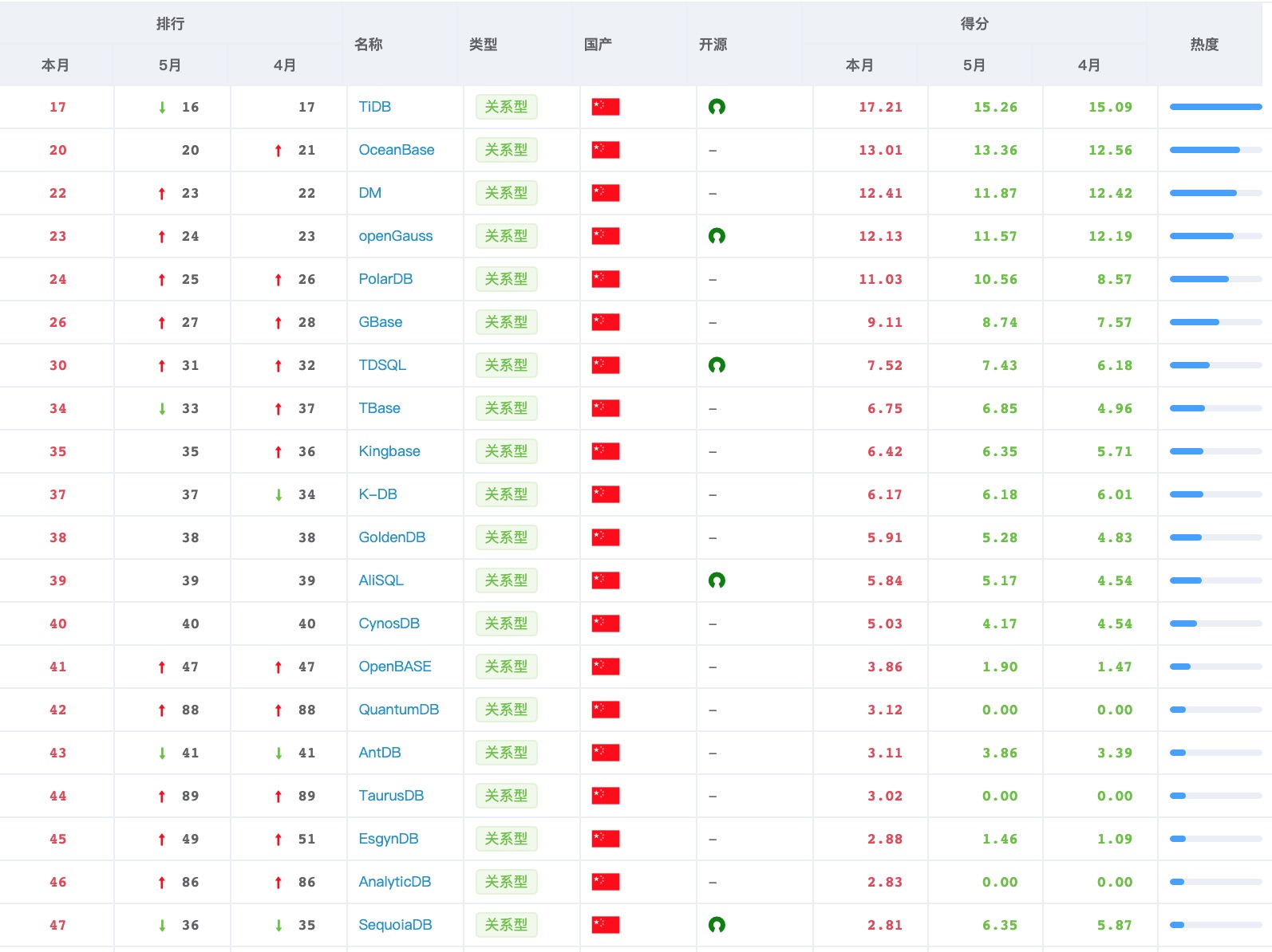Click the 关系型 tag in SequoiaDB row
Image resolution: width=1272 pixels, height=952 pixels.
pyautogui.click(x=507, y=925)
